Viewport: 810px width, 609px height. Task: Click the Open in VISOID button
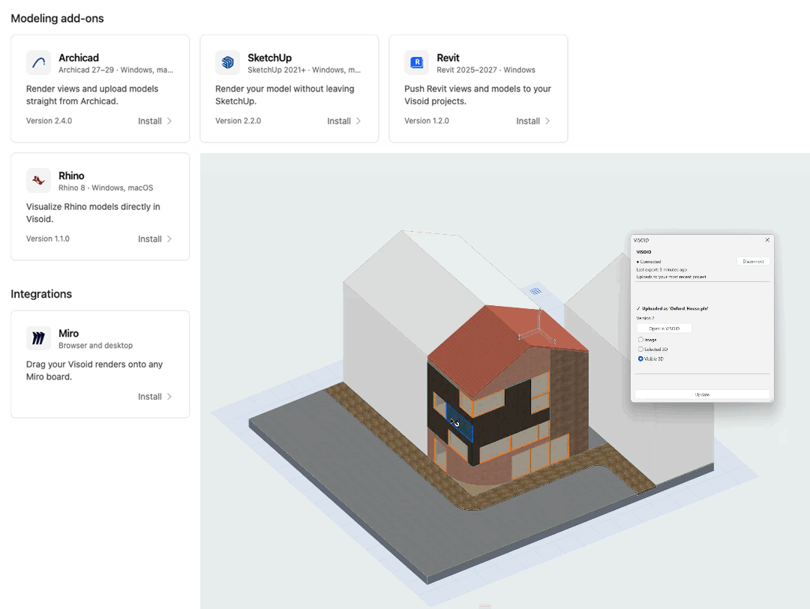click(x=664, y=328)
